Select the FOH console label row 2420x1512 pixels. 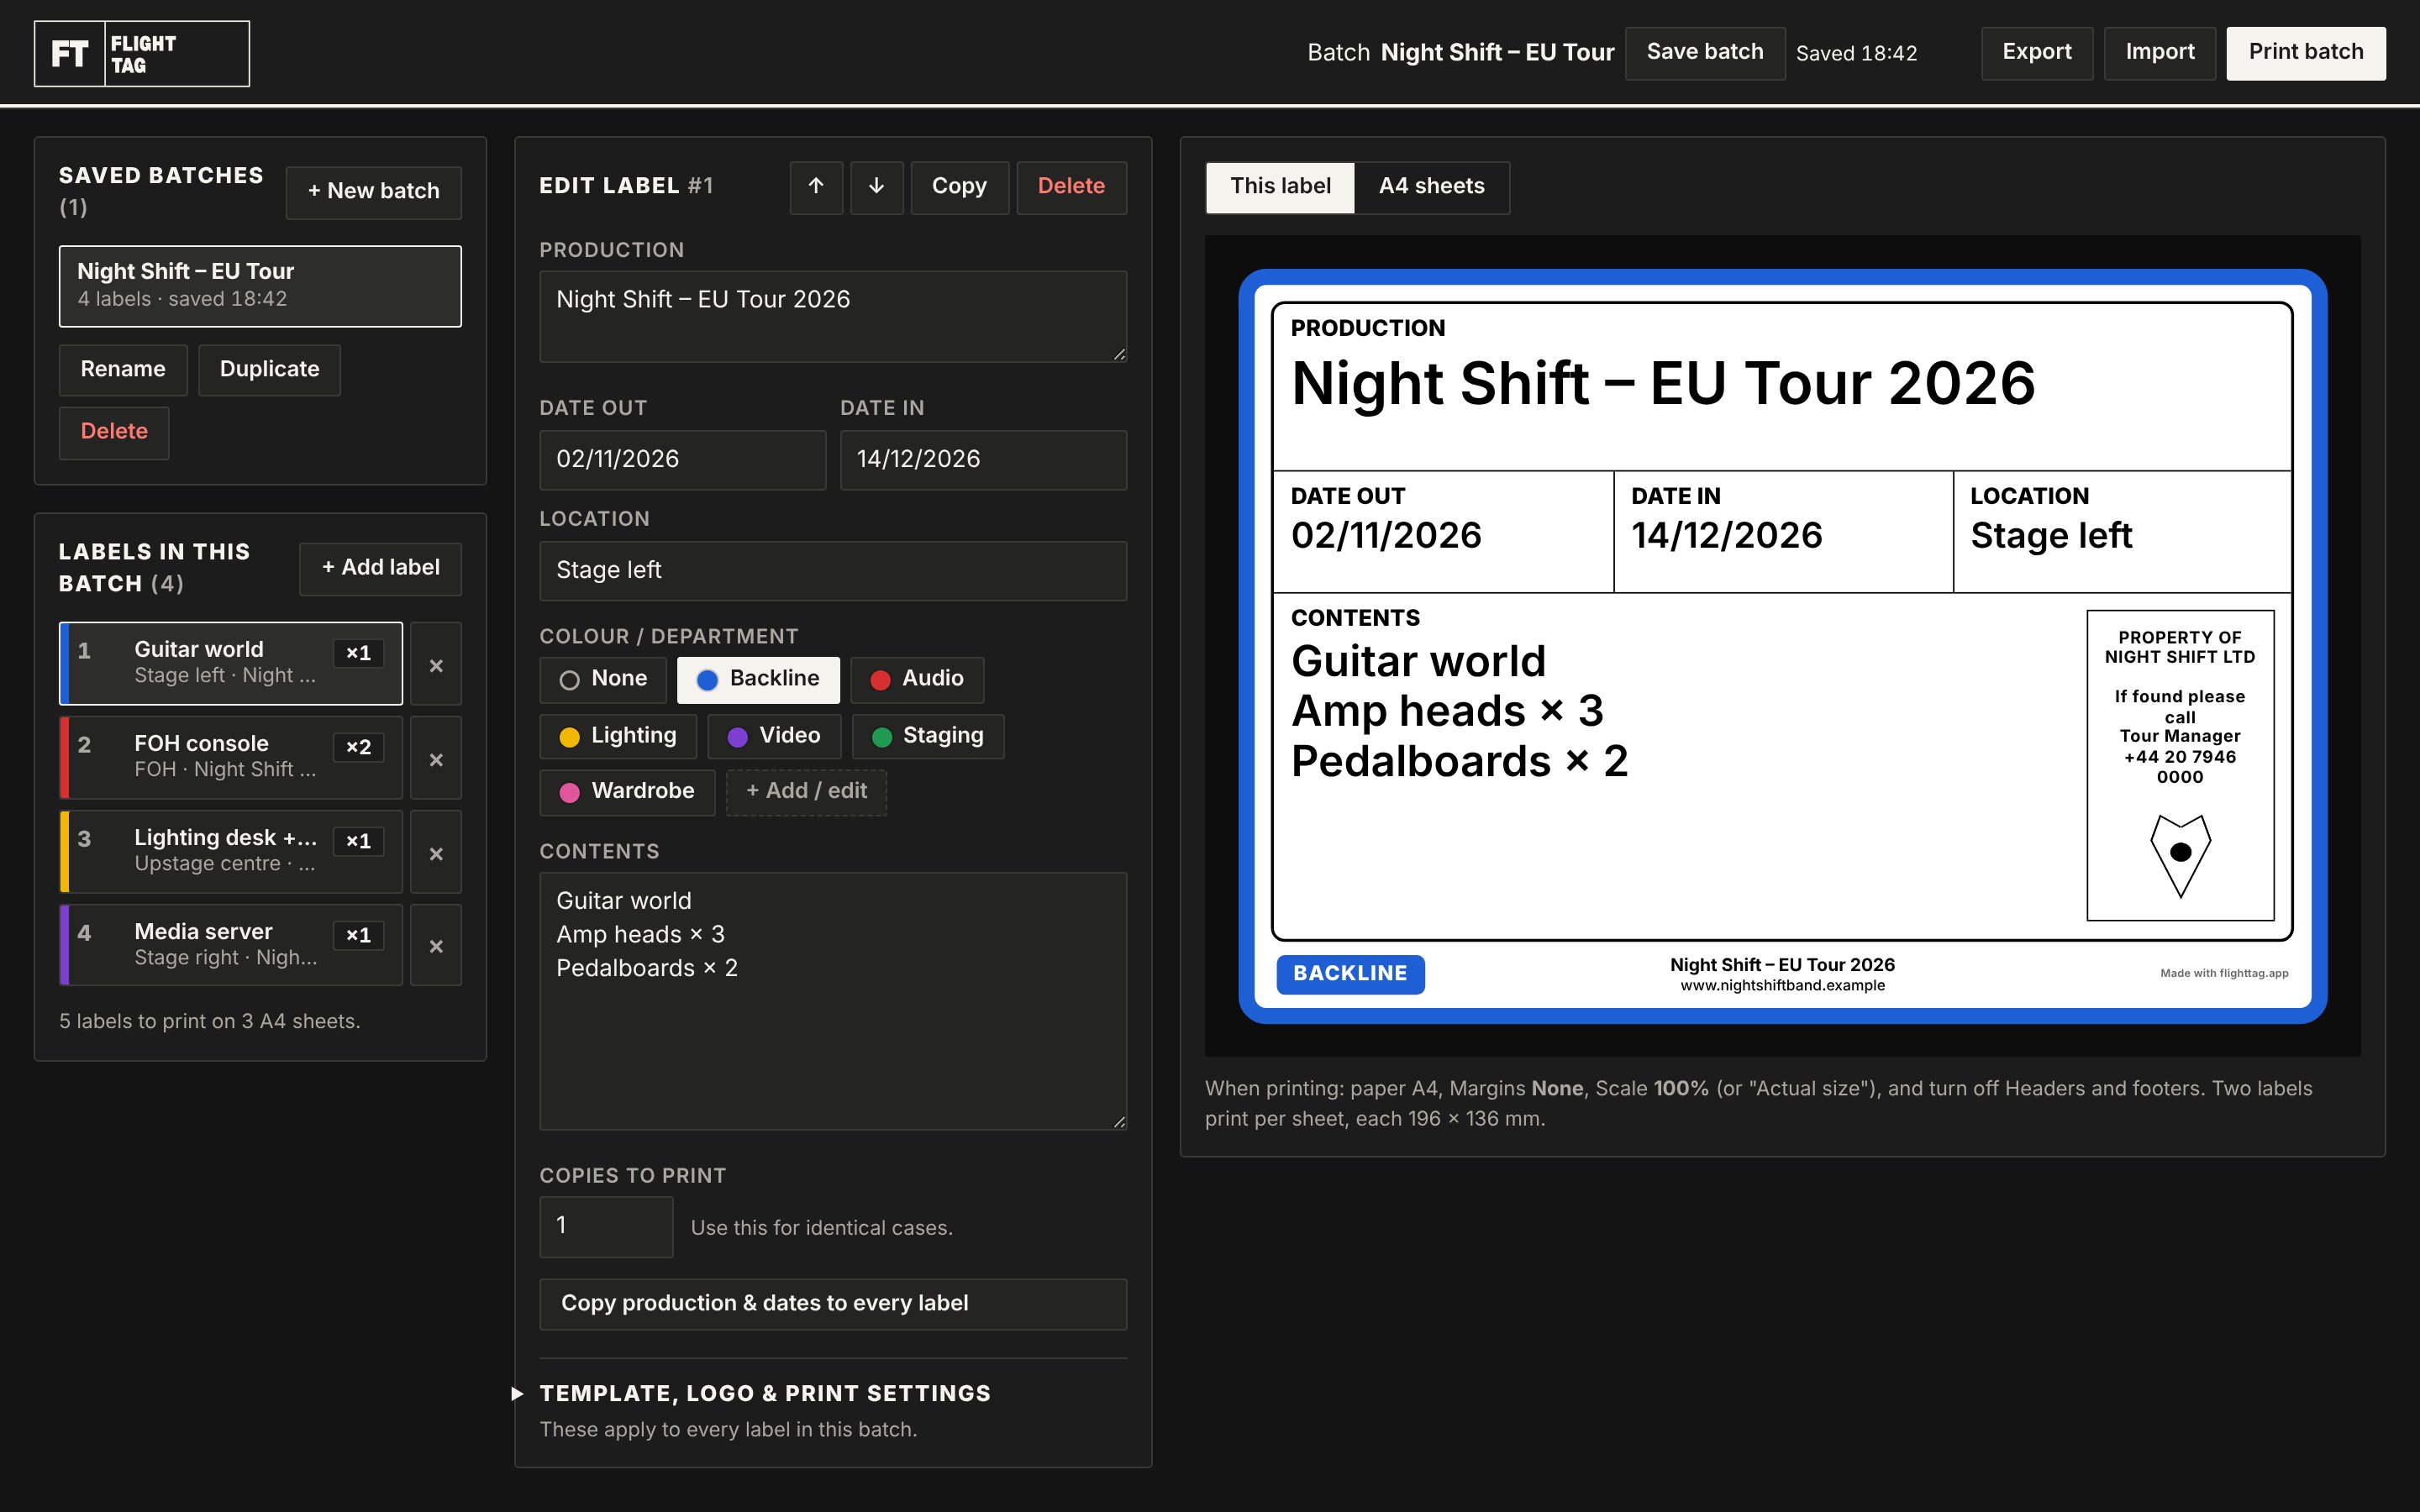coord(231,758)
